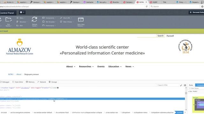Open the Structure dropdown in control panel
The height and width of the screenshot is (114, 204).
pyautogui.click(x=22, y=22)
